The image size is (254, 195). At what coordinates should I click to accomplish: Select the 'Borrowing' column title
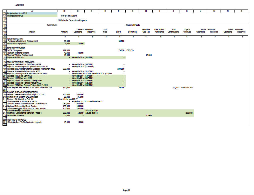(132, 32)
